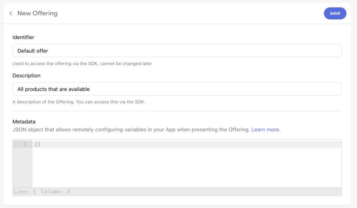Viewport: 357px width, 208px height.
Task: Click the Save button
Action: pos(335,13)
